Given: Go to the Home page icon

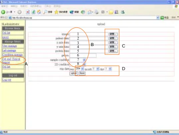Looking at the screenshot, I should pos(39,12).
